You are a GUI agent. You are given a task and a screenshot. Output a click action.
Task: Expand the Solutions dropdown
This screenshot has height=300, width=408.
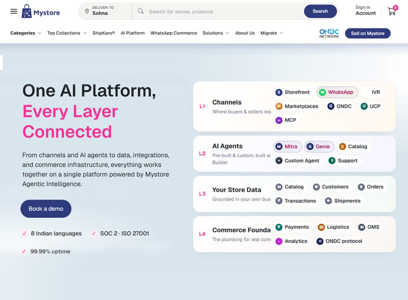(x=216, y=33)
